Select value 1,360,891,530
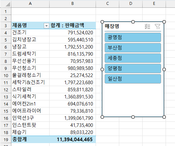The height and width of the screenshot is (146, 175). [73, 97]
